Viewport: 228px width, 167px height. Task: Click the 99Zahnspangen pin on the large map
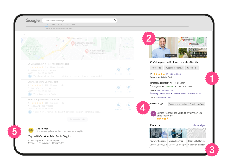tap(87, 51)
